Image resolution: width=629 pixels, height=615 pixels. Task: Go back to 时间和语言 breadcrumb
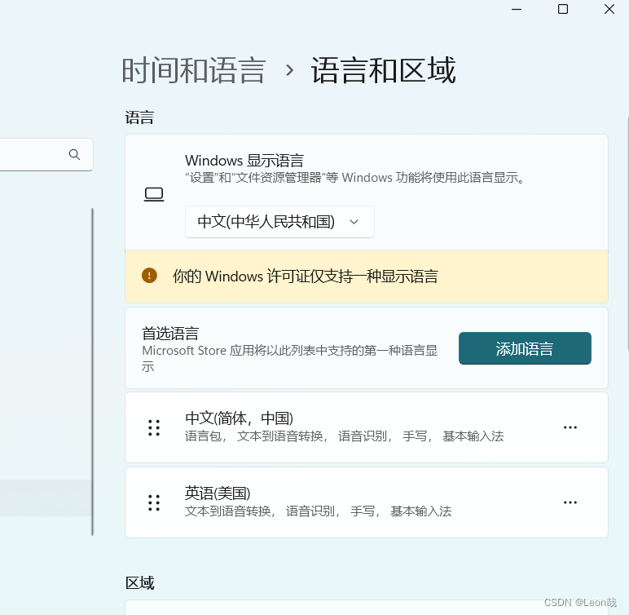point(193,71)
